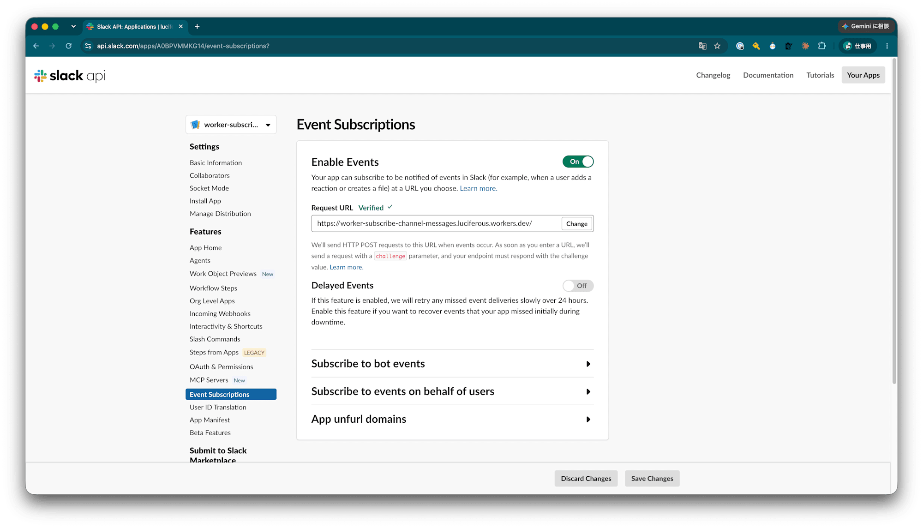Go back to the previous page
Viewport: 923px width, 528px height.
(x=36, y=46)
